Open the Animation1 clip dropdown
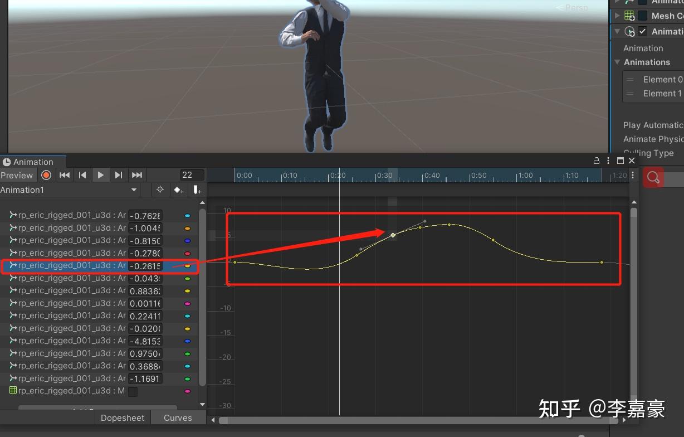The image size is (684, 437). pos(133,190)
